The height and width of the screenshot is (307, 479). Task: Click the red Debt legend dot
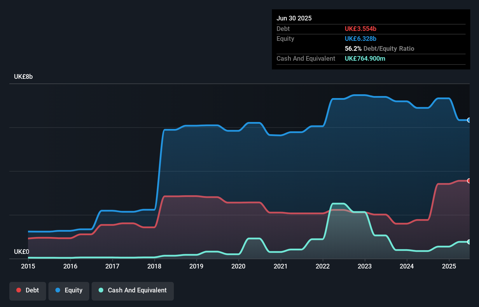pos(18,290)
